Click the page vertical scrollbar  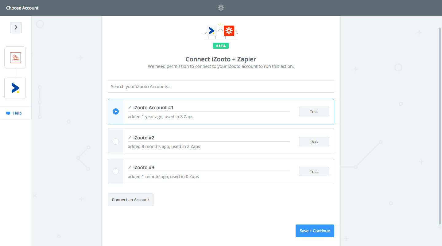coord(440,126)
